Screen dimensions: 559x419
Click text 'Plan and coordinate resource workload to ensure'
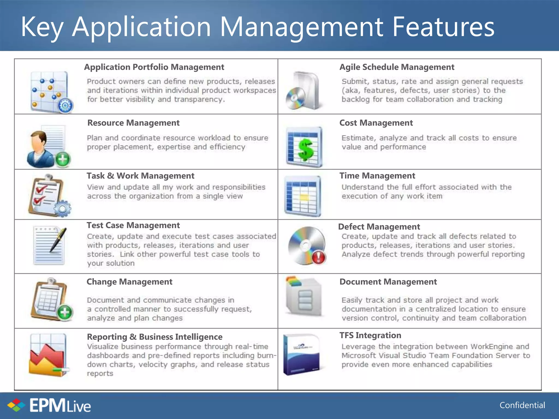tap(177, 138)
